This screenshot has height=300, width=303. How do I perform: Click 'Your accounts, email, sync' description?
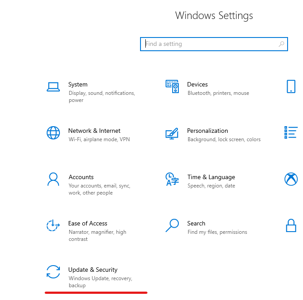[x=100, y=189]
